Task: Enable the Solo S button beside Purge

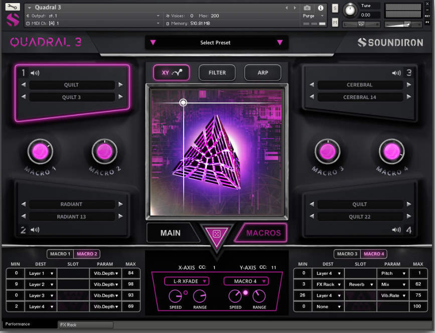Action: click(x=335, y=9)
